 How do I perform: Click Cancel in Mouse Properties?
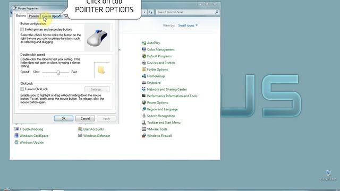click(x=85, y=118)
